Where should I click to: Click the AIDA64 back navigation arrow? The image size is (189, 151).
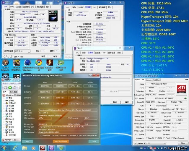[x=5, y=88]
